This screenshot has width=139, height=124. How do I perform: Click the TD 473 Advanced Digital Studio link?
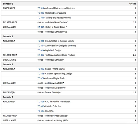(x=41, y=78)
